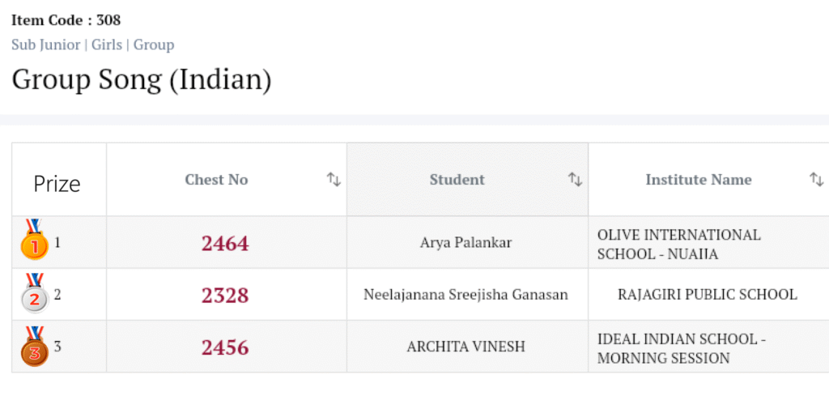Click student name ARCHITA VINESH
The image size is (829, 396).
(x=466, y=347)
